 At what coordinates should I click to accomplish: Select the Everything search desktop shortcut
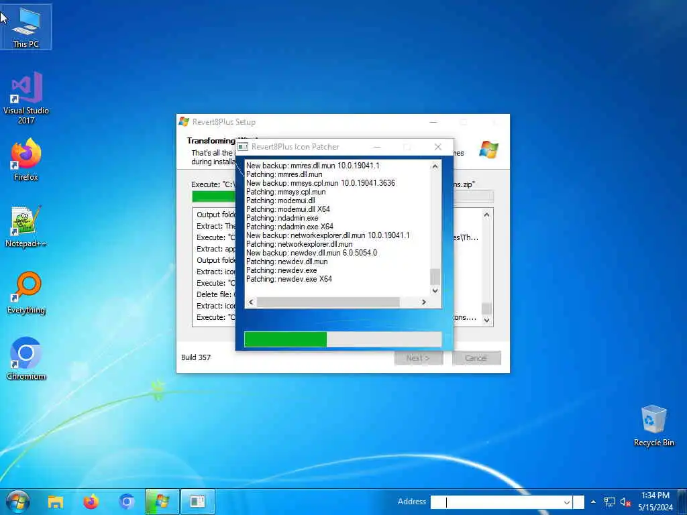coord(26,293)
